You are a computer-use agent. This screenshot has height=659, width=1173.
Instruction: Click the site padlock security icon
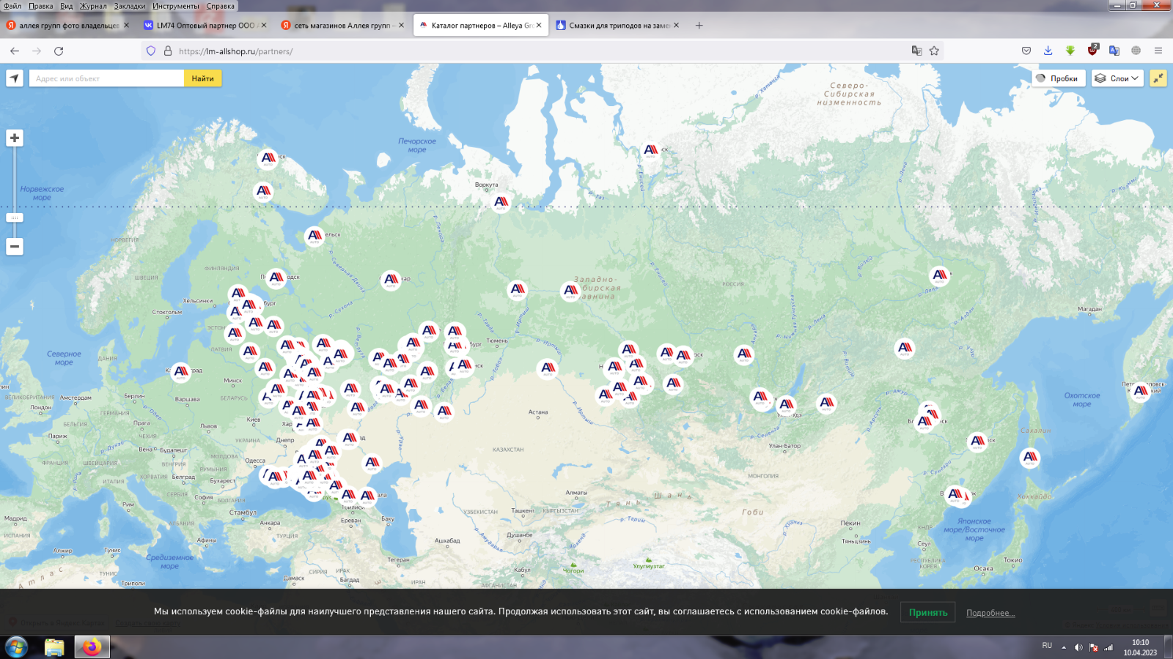pyautogui.click(x=168, y=51)
